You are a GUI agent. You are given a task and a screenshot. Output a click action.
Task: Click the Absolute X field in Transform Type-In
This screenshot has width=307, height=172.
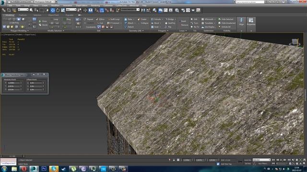pos(13,83)
